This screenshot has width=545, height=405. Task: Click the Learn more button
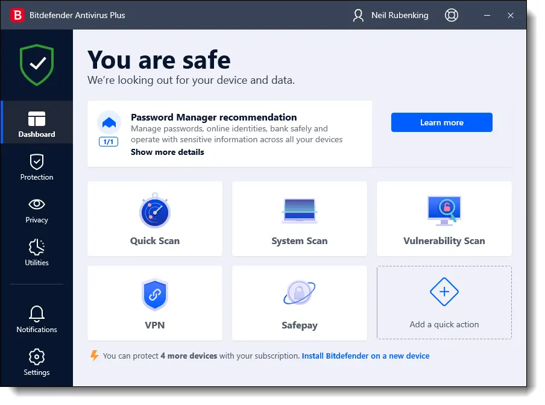(441, 122)
